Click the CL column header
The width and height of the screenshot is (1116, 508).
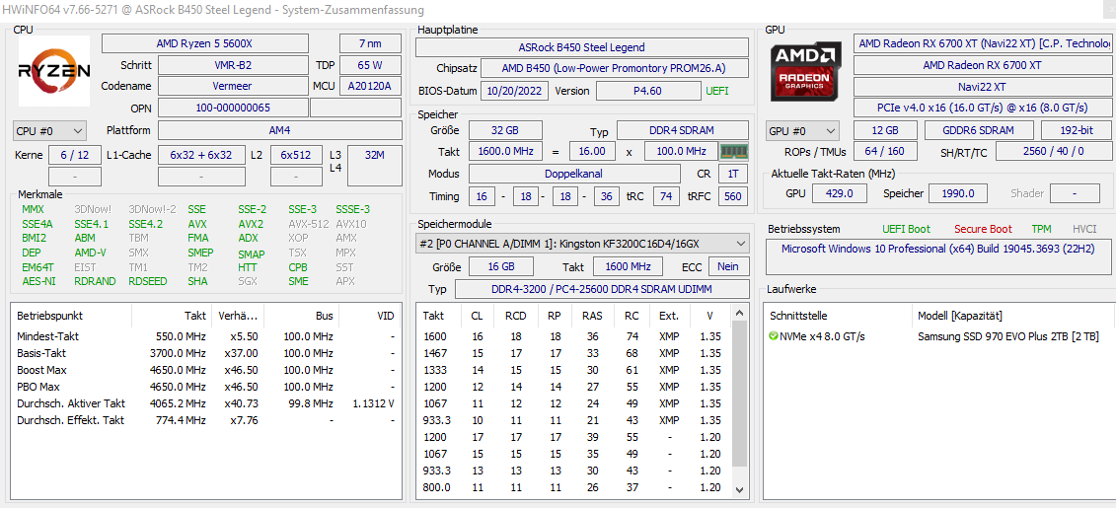477,316
